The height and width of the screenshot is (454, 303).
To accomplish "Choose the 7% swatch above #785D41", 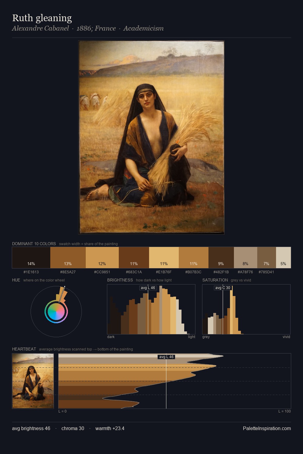I will (267, 258).
